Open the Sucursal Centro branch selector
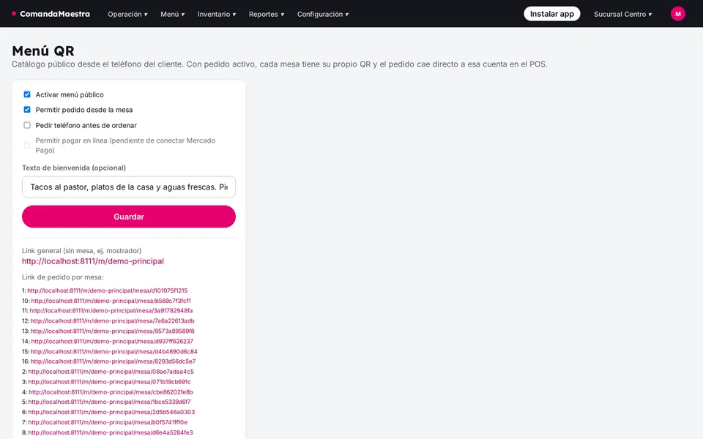703x439 pixels. 622,15
